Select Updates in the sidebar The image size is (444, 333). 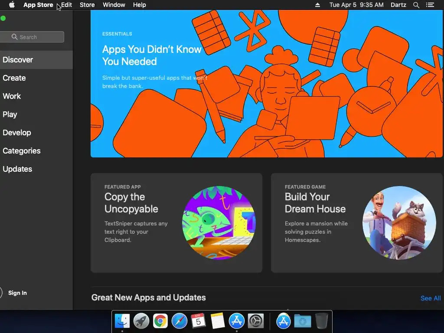pyautogui.click(x=36, y=169)
